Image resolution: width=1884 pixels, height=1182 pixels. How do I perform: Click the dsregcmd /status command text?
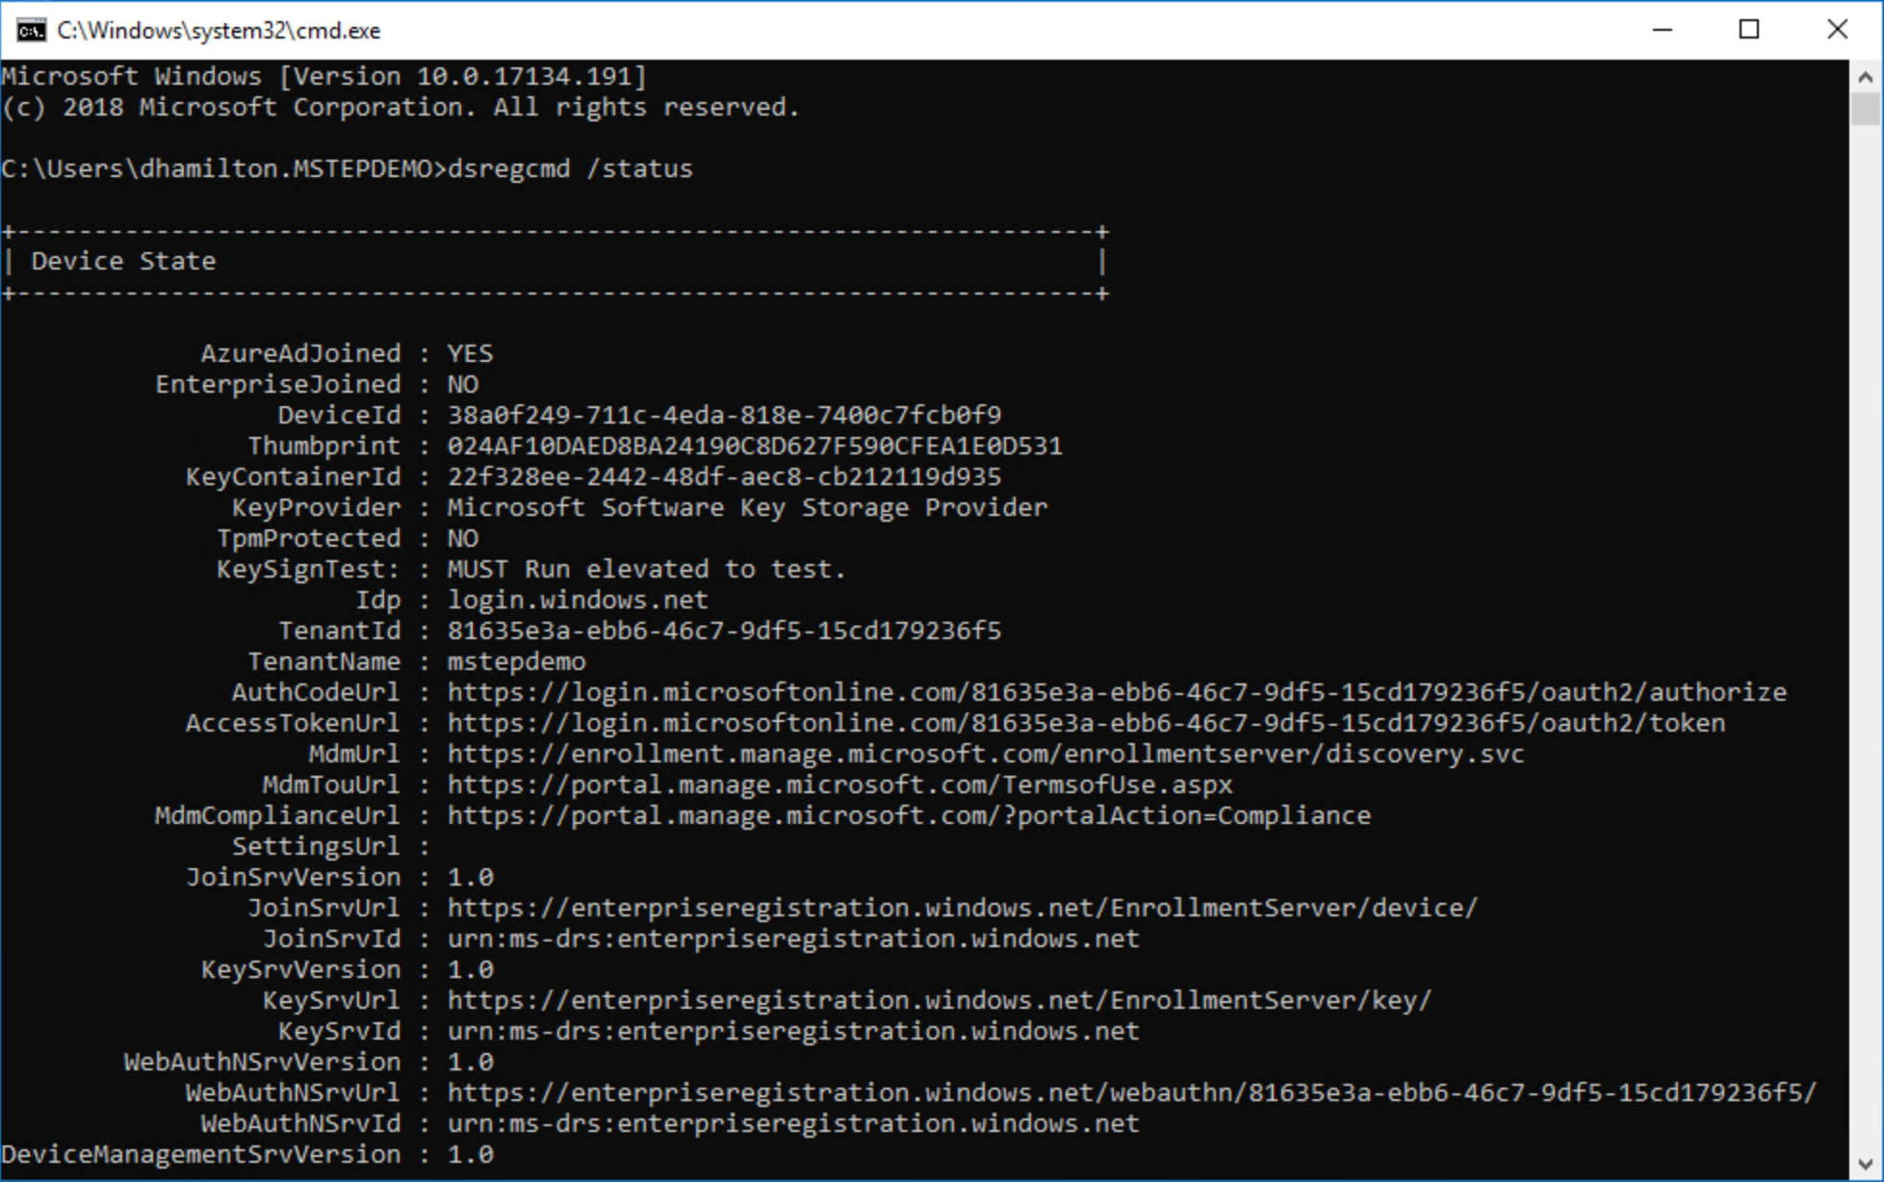570,168
